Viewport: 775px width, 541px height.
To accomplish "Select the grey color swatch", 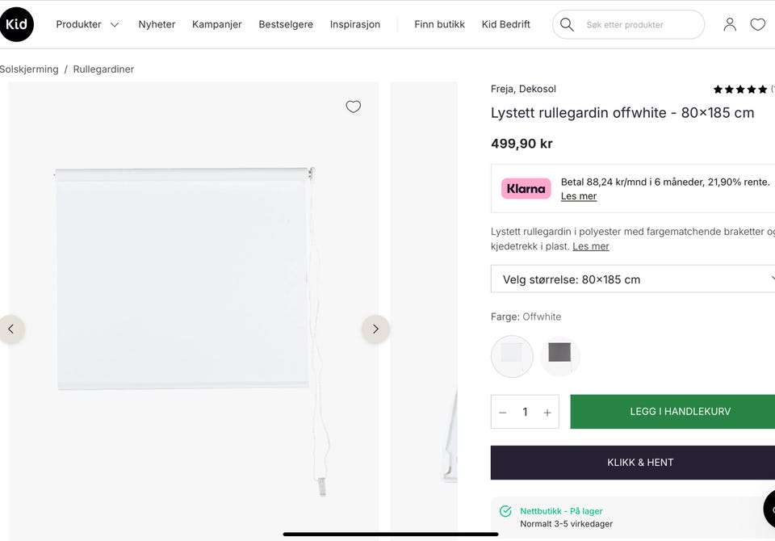I will 559,355.
